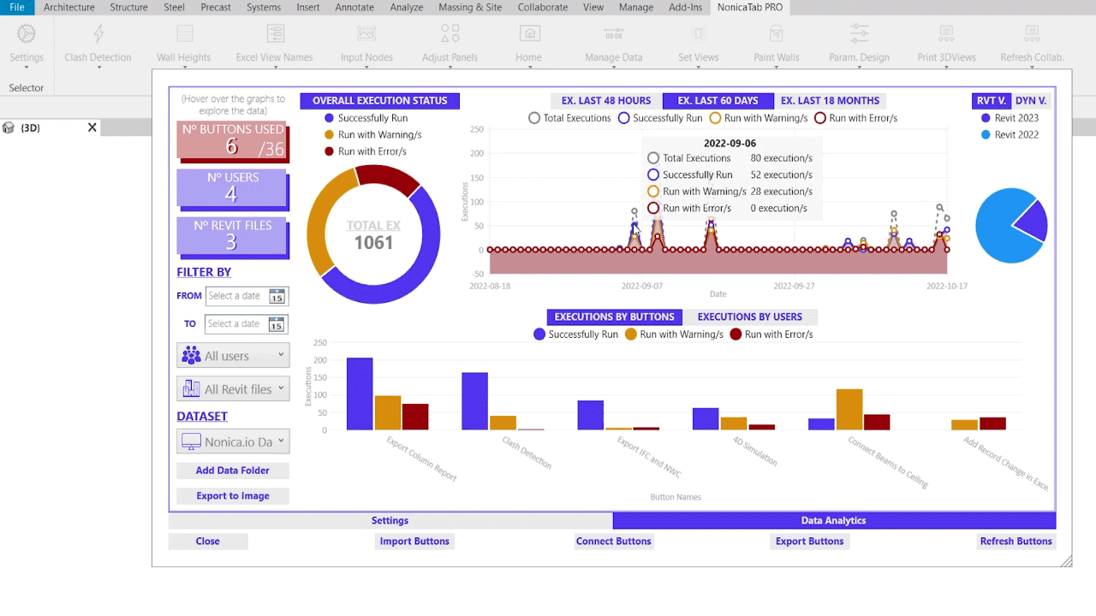
Task: Run the Print 3DViews tool icon
Action: pyautogui.click(x=946, y=34)
